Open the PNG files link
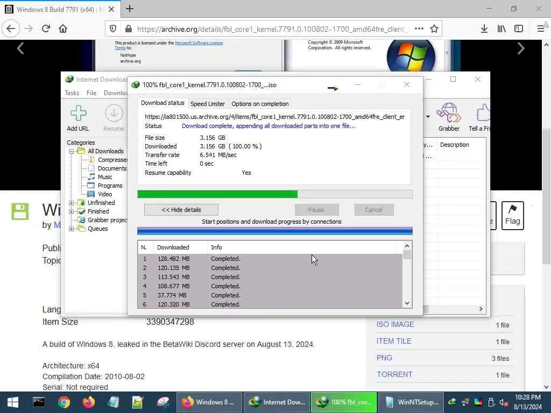 (x=384, y=358)
